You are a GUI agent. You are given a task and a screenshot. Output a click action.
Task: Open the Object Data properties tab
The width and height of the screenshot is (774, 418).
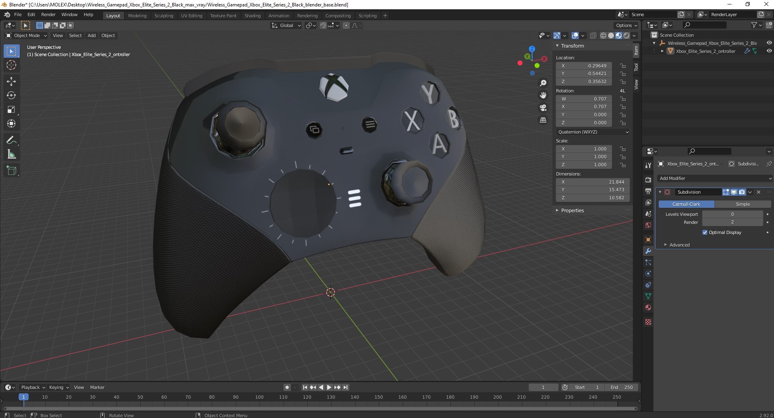click(648, 296)
